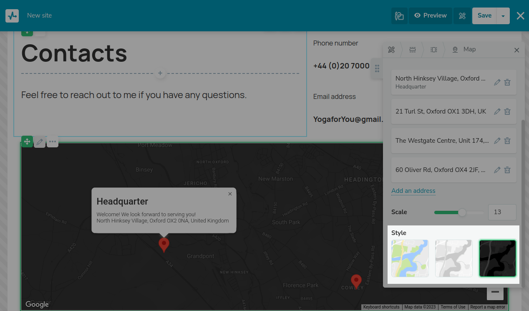529x311 pixels.
Task: Delete the 60 Oliver Rd address
Action: tap(507, 170)
